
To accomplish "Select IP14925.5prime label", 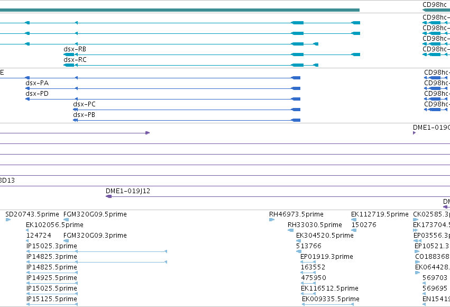I will [x=52, y=278].
